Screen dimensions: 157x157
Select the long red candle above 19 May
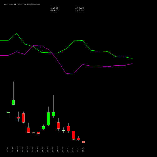pyautogui.click(x=73, y=135)
